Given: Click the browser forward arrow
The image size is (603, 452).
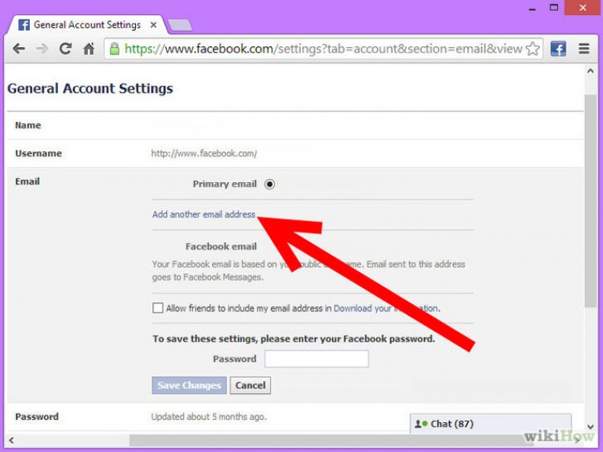Looking at the screenshot, I should pyautogui.click(x=42, y=49).
